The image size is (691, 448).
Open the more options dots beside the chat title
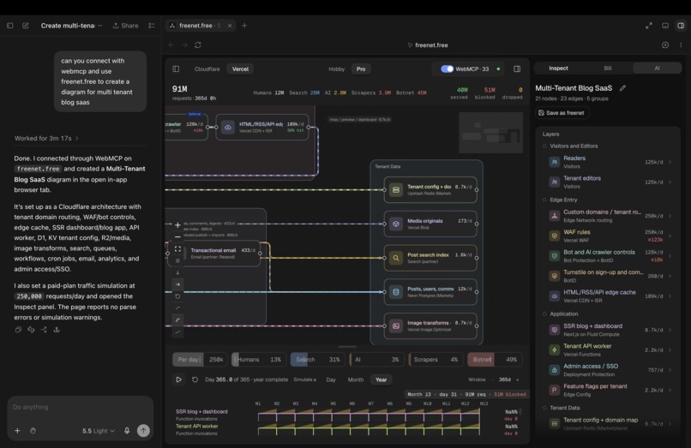100,26
